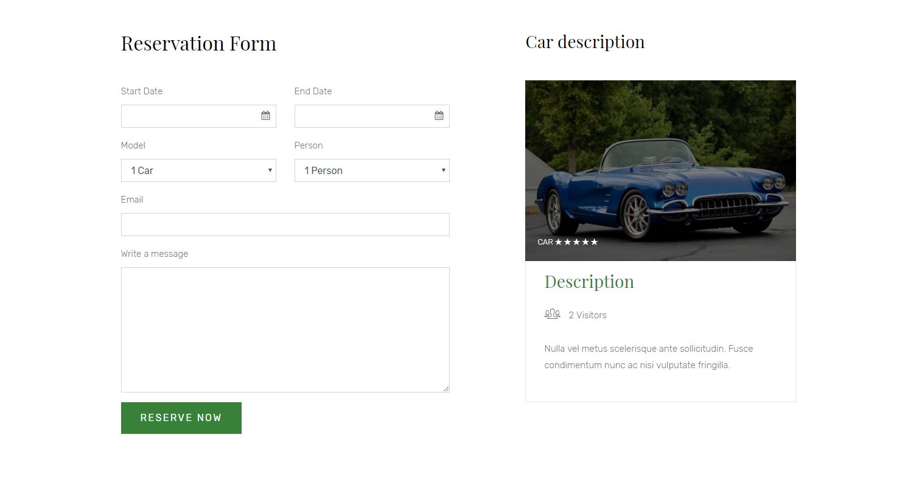This screenshot has height=499, width=908.
Task: Click the CAR label on the photo
Action: click(545, 242)
